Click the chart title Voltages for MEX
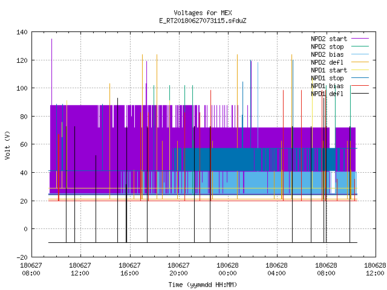 click(x=203, y=13)
